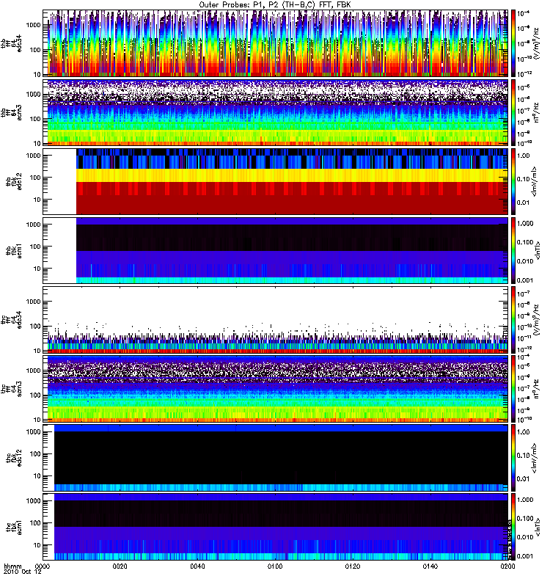Click the 'thc fbk edc12' y-axis label
Screen dimensions: 550x587
tap(14, 458)
